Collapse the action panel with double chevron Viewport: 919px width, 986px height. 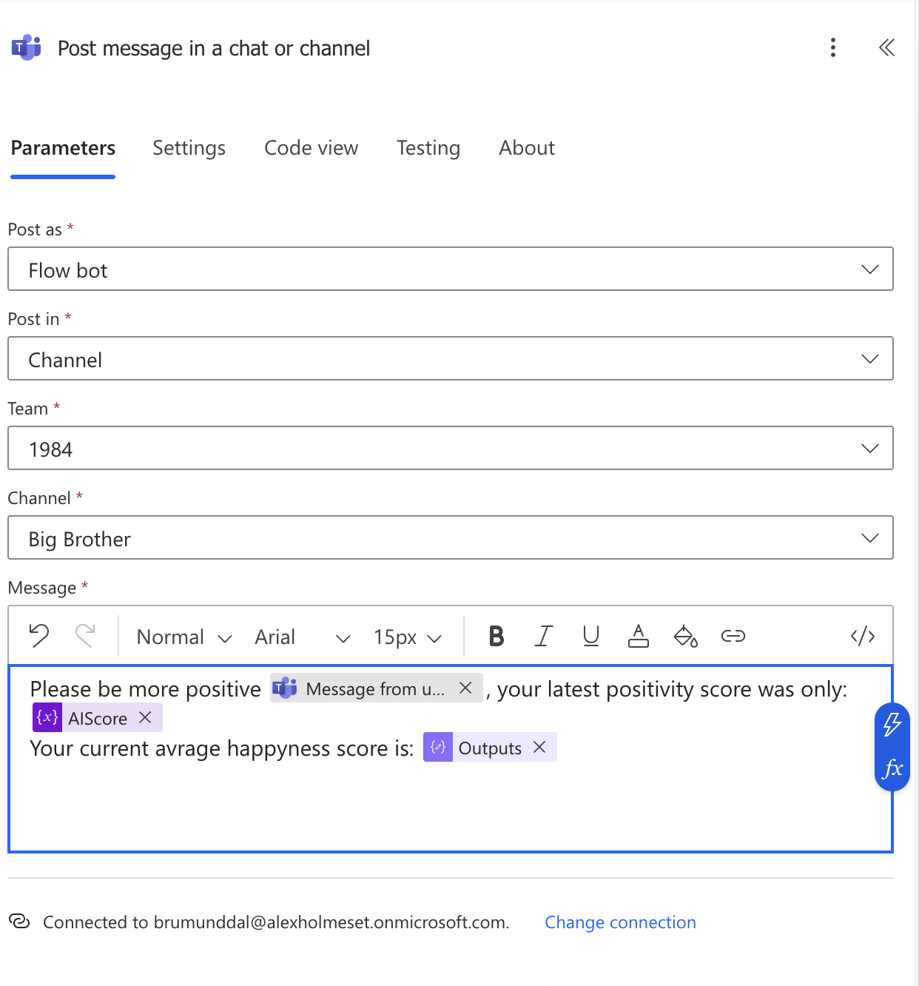click(886, 48)
